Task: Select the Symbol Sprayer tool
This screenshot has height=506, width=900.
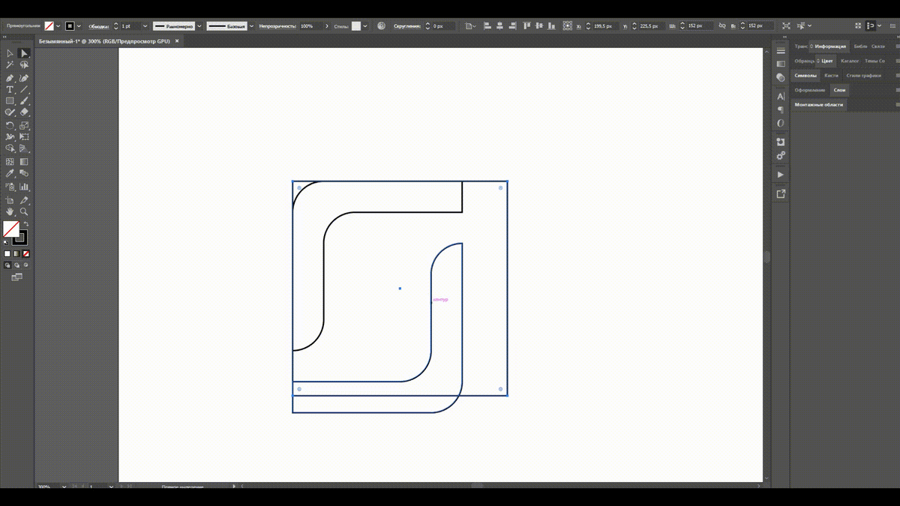Action: pos(10,187)
